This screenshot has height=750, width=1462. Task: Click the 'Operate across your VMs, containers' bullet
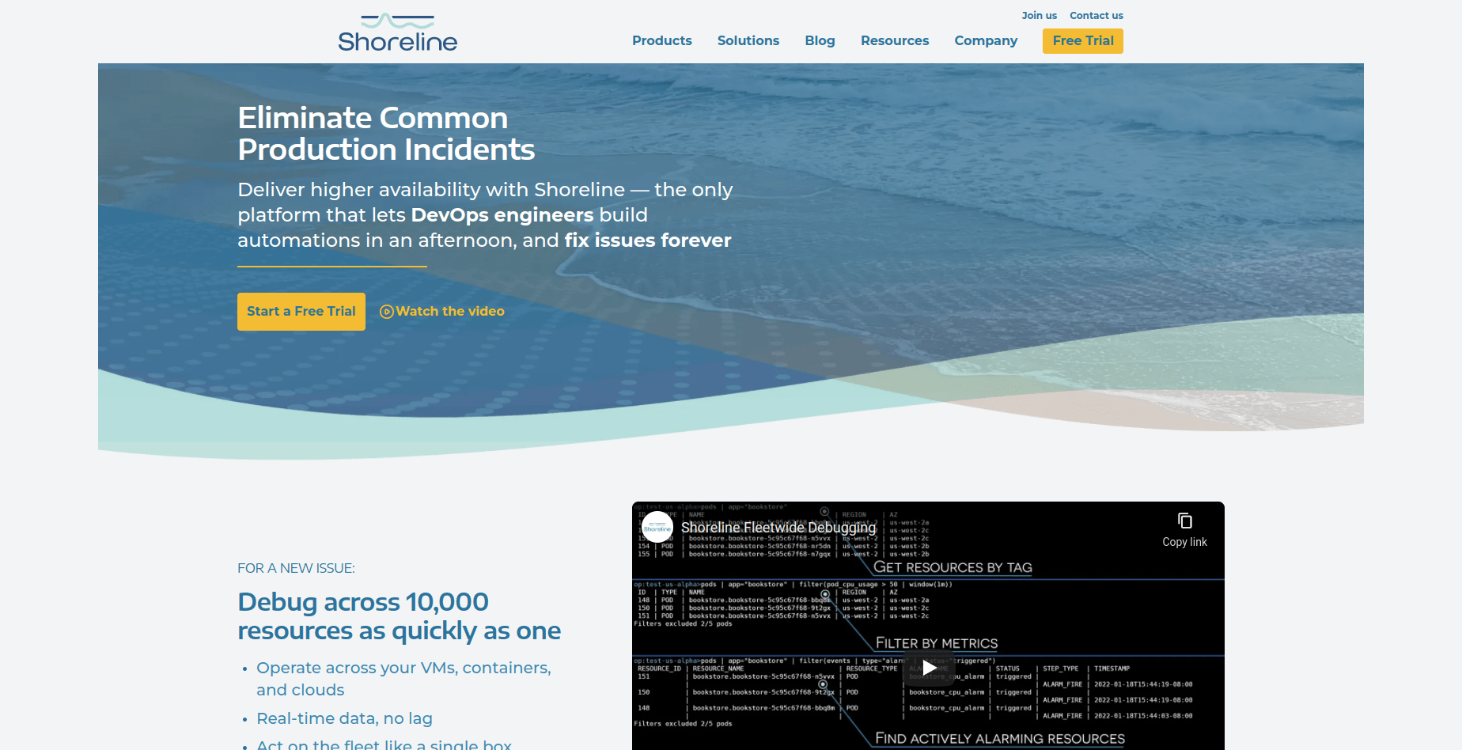pos(403,679)
